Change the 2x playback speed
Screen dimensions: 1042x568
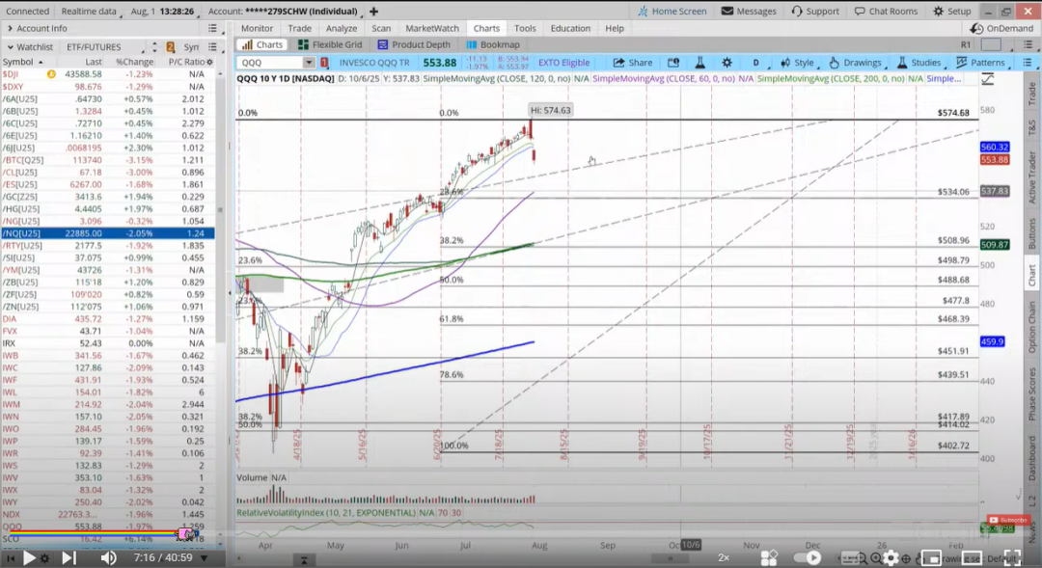click(724, 558)
